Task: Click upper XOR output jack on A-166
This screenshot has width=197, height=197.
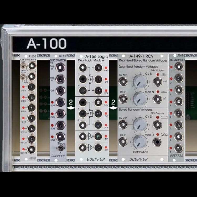Action: [x=98, y=90]
